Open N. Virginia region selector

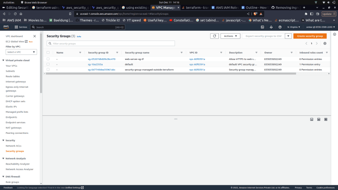coord(294,27)
